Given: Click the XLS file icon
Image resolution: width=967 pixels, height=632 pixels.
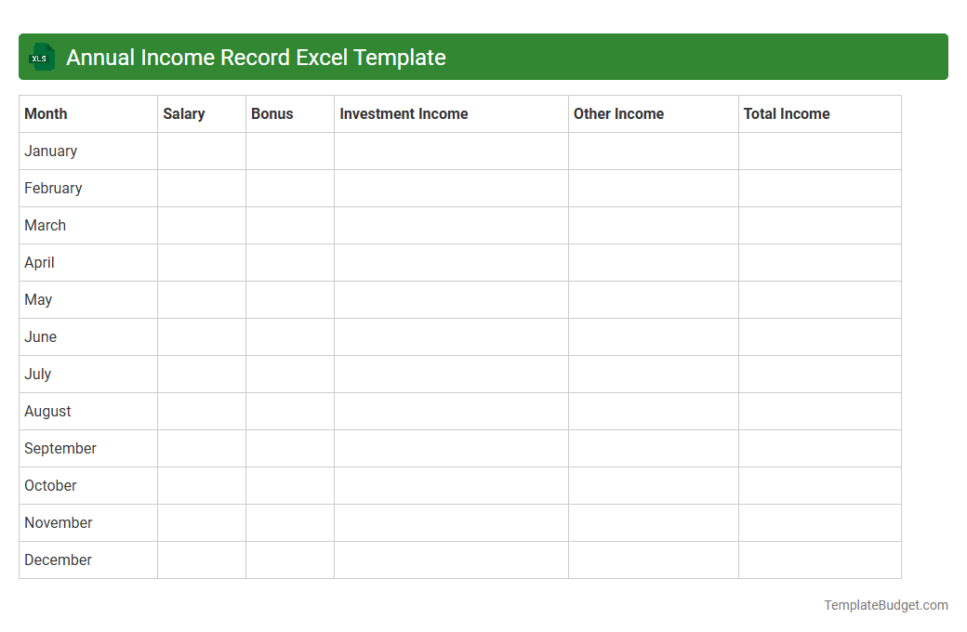Looking at the screenshot, I should [41, 57].
